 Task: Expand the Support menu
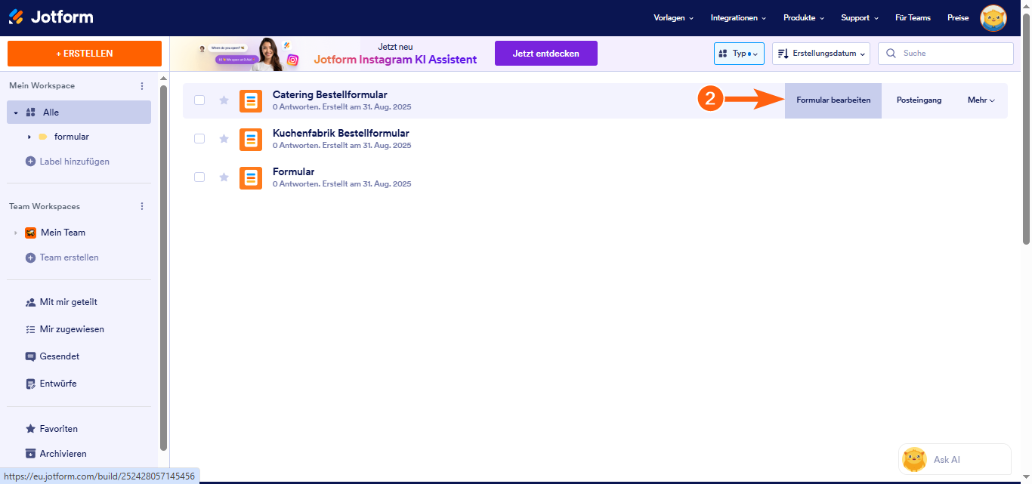point(860,18)
